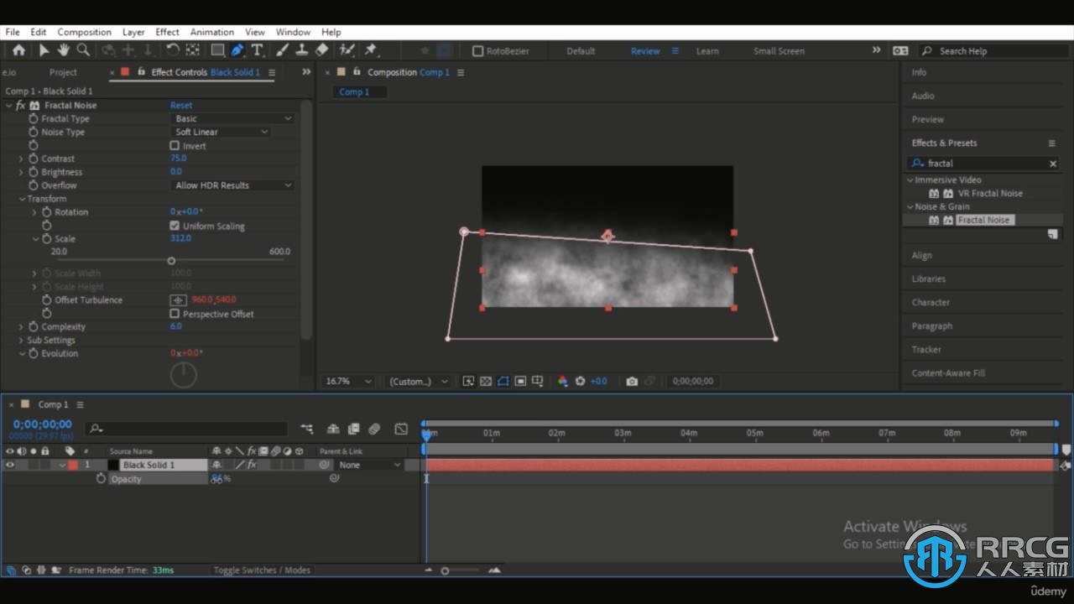This screenshot has width=1074, height=604.
Task: Switch to the Project tab
Action: [63, 72]
